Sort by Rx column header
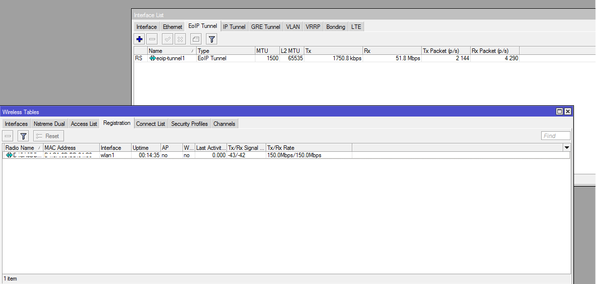 [x=392, y=51]
